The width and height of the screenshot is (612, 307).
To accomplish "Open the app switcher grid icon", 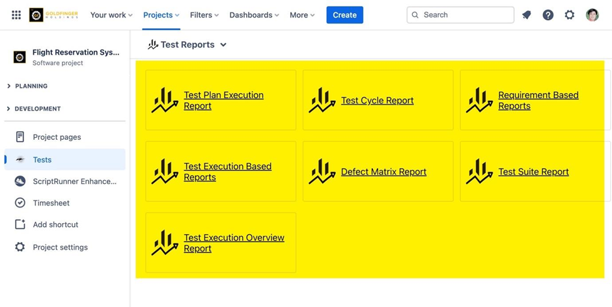I will point(16,15).
